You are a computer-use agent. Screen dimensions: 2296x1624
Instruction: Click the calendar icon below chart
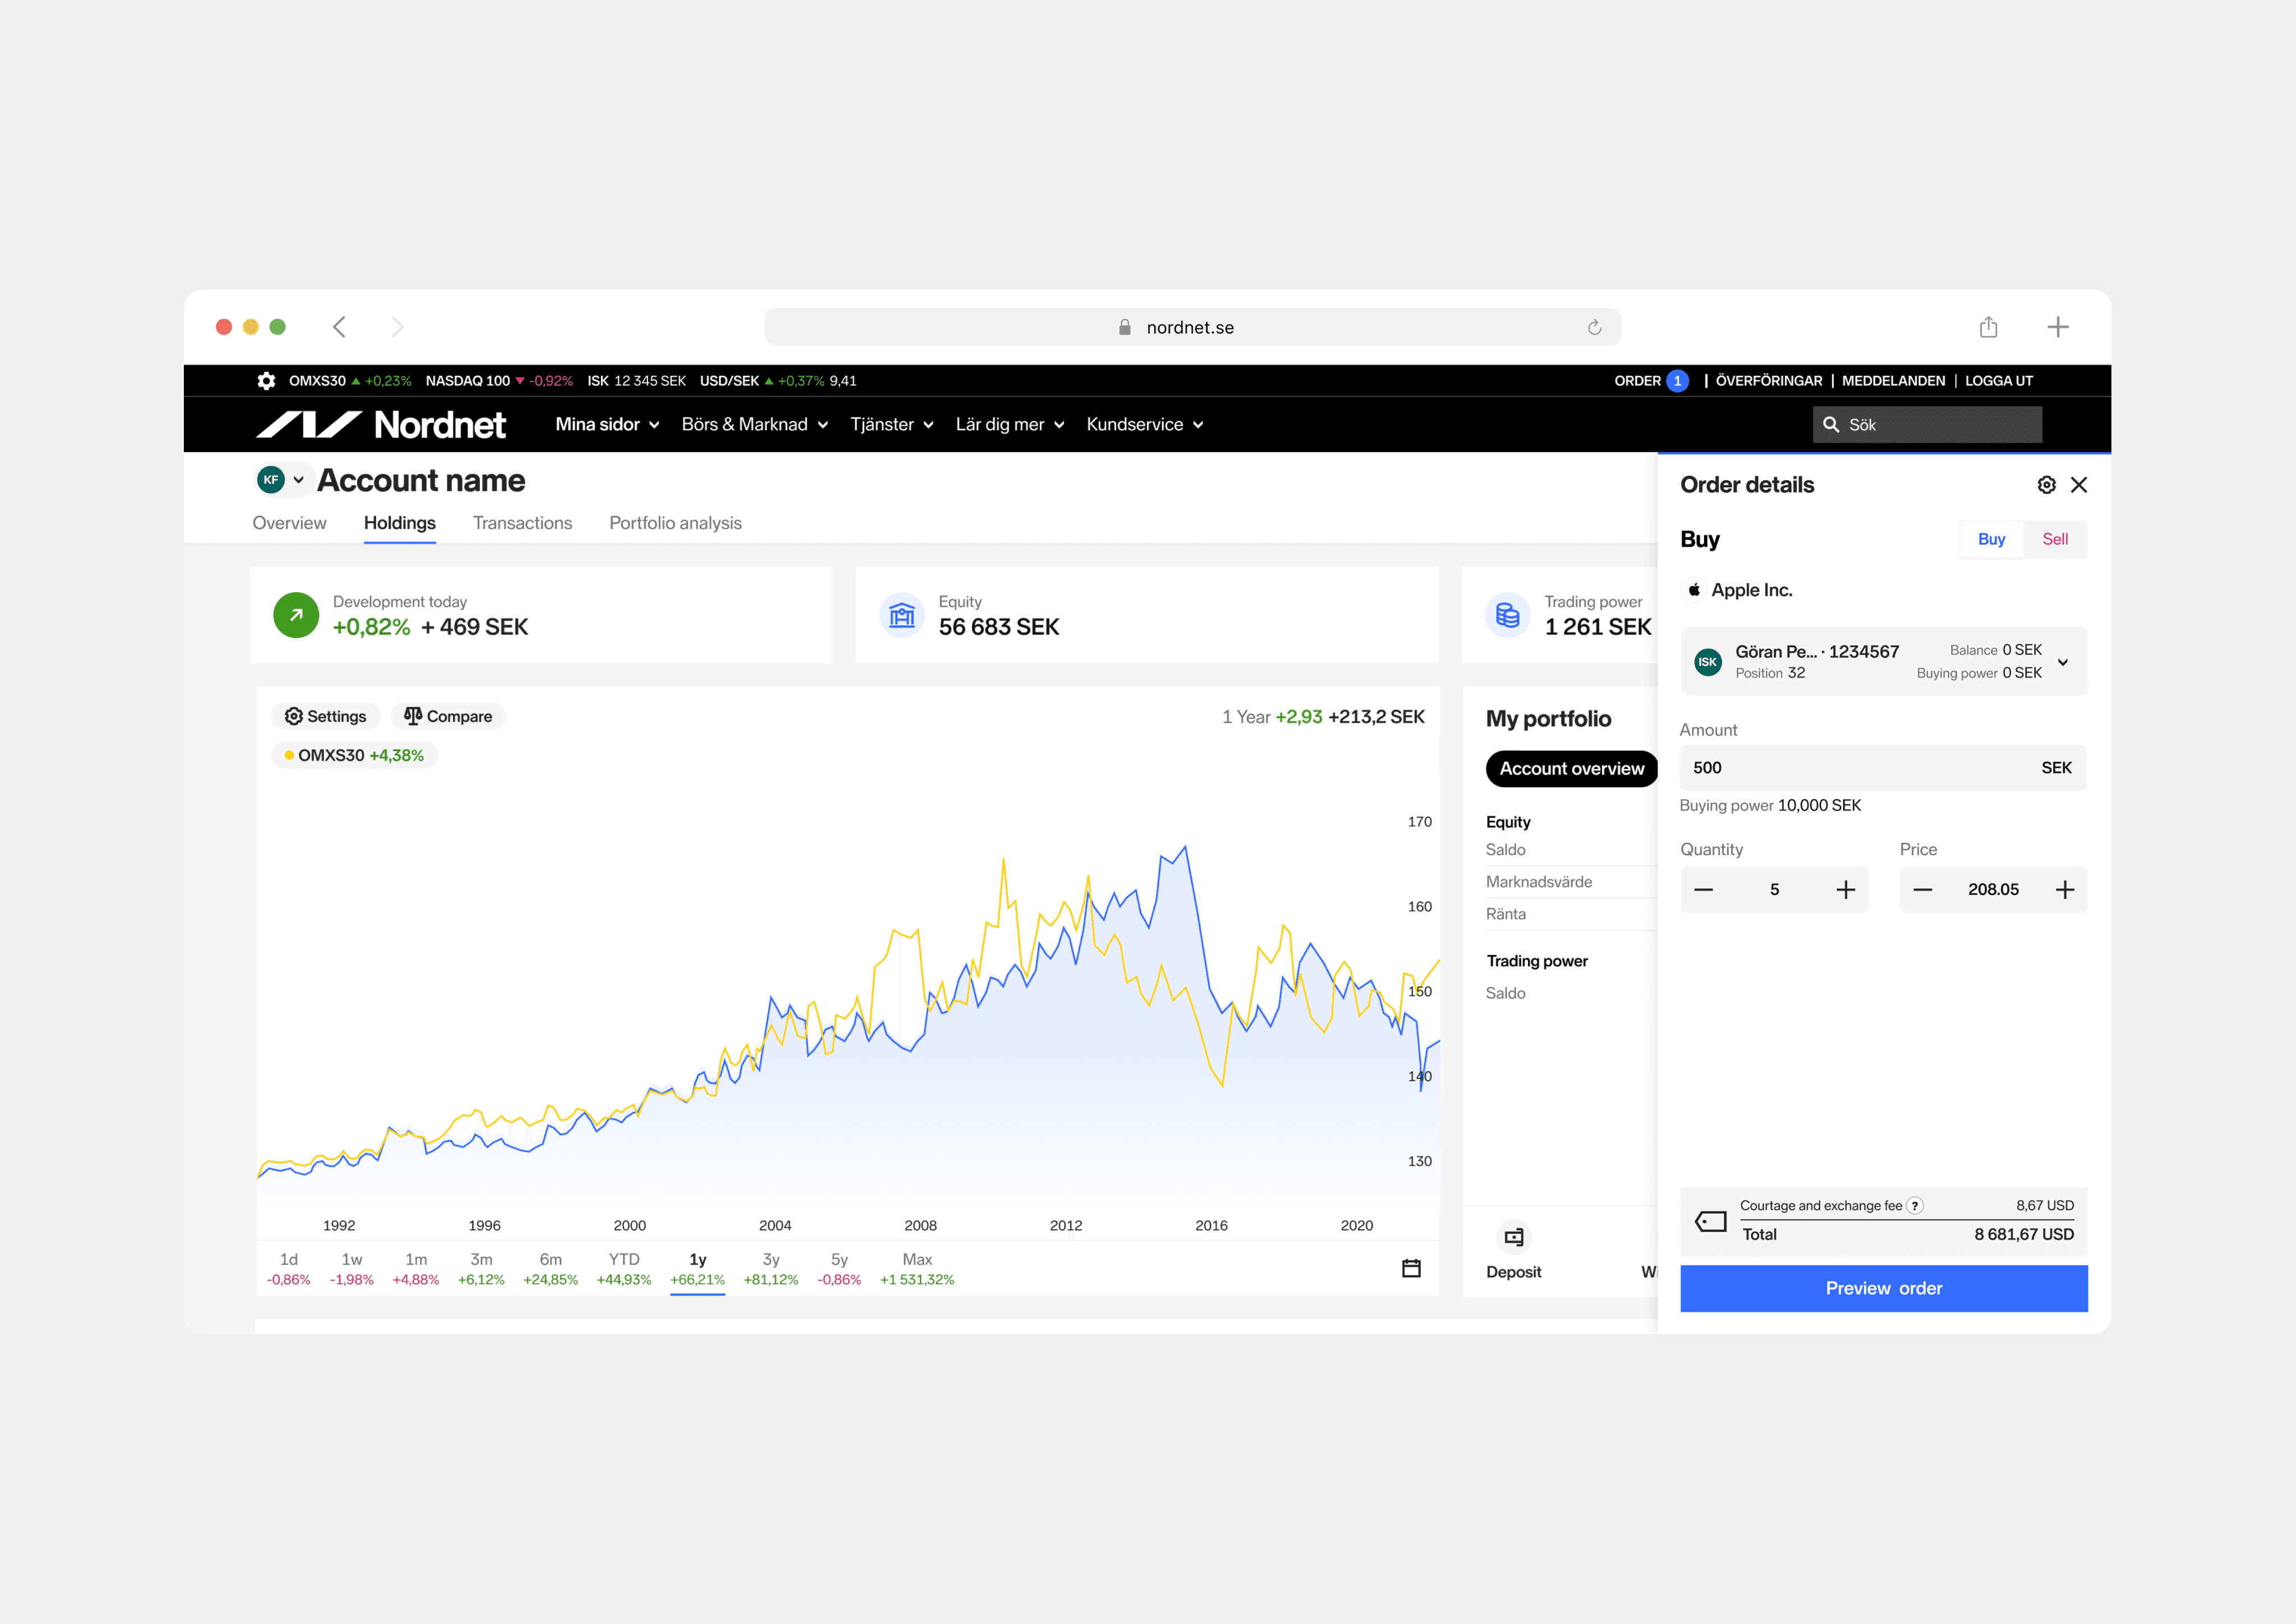point(1411,1269)
